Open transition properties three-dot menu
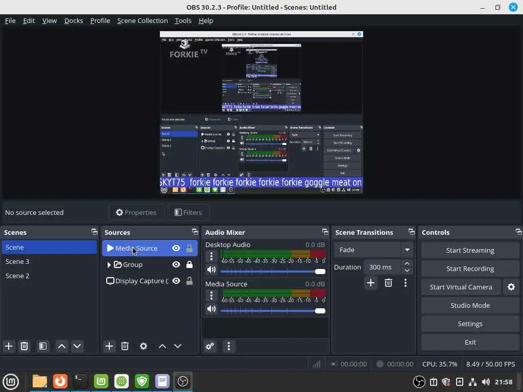The width and height of the screenshot is (523, 392). [405, 283]
